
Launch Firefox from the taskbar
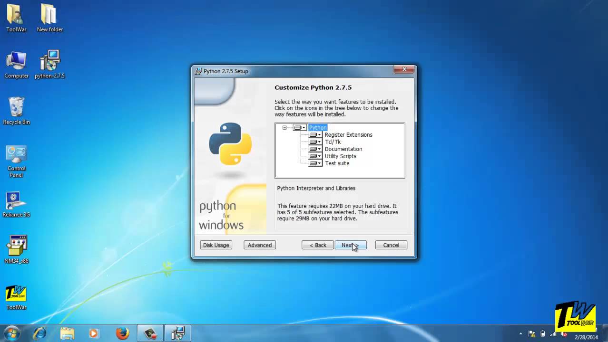122,333
